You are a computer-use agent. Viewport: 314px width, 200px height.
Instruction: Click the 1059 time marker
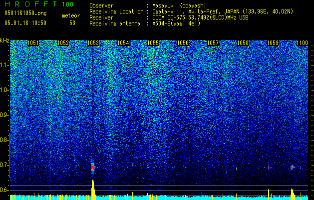click(x=273, y=43)
